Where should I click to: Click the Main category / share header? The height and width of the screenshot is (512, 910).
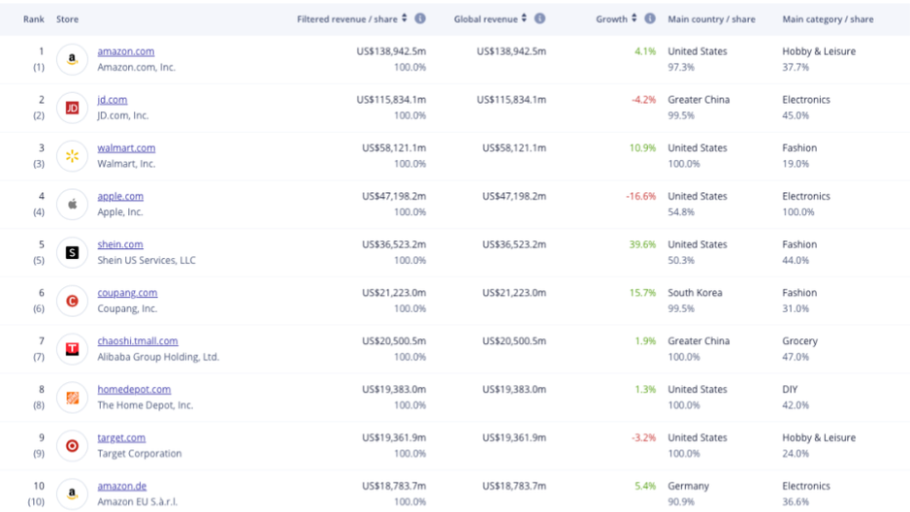tap(828, 19)
